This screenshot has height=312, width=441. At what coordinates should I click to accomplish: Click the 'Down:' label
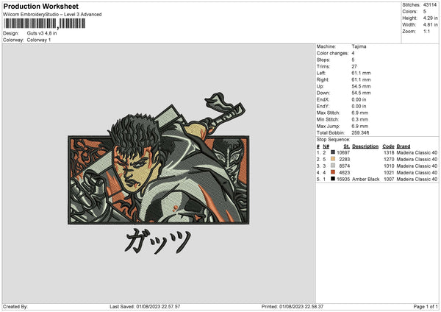click(x=323, y=93)
